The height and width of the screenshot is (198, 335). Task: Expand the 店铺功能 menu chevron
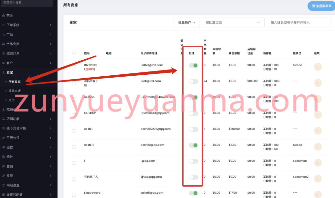(50, 119)
